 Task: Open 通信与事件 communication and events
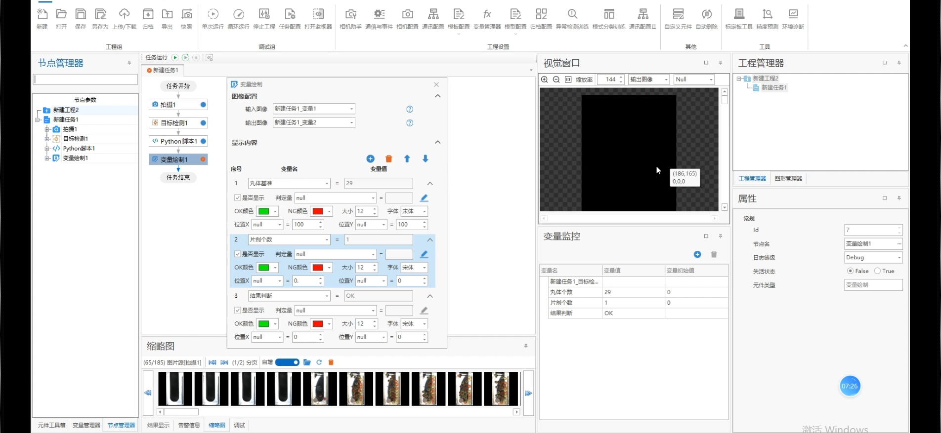pyautogui.click(x=379, y=18)
